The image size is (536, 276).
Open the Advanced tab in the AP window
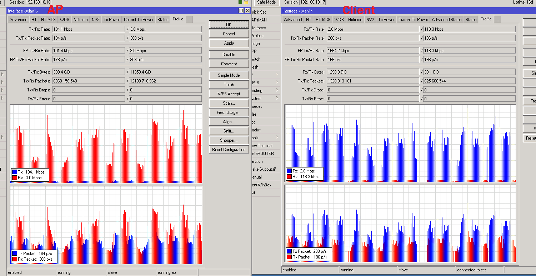pyautogui.click(x=18, y=20)
